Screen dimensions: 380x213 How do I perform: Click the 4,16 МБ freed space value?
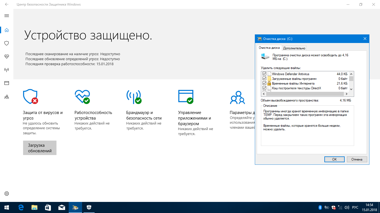[x=345, y=100]
